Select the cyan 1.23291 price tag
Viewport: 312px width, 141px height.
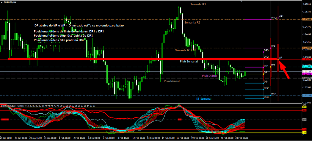tap(307, 67)
